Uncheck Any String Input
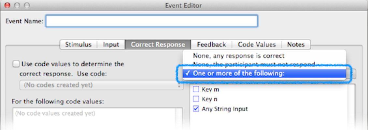 coord(196,109)
